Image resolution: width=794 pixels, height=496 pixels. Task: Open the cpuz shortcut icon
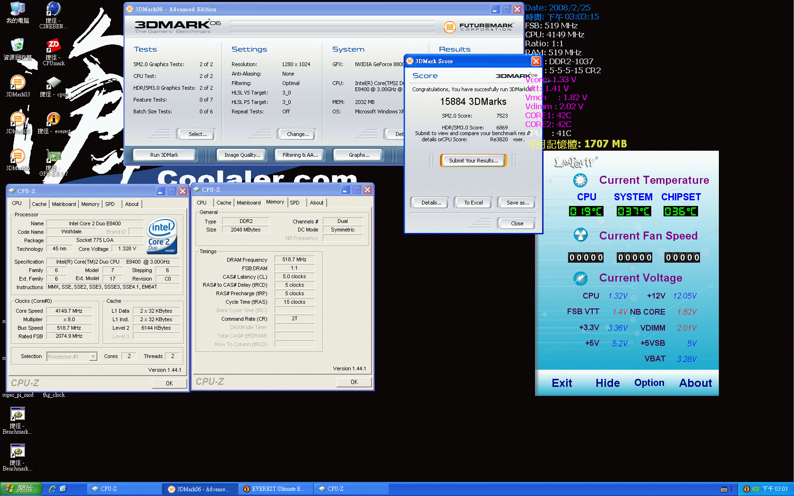click(x=53, y=86)
